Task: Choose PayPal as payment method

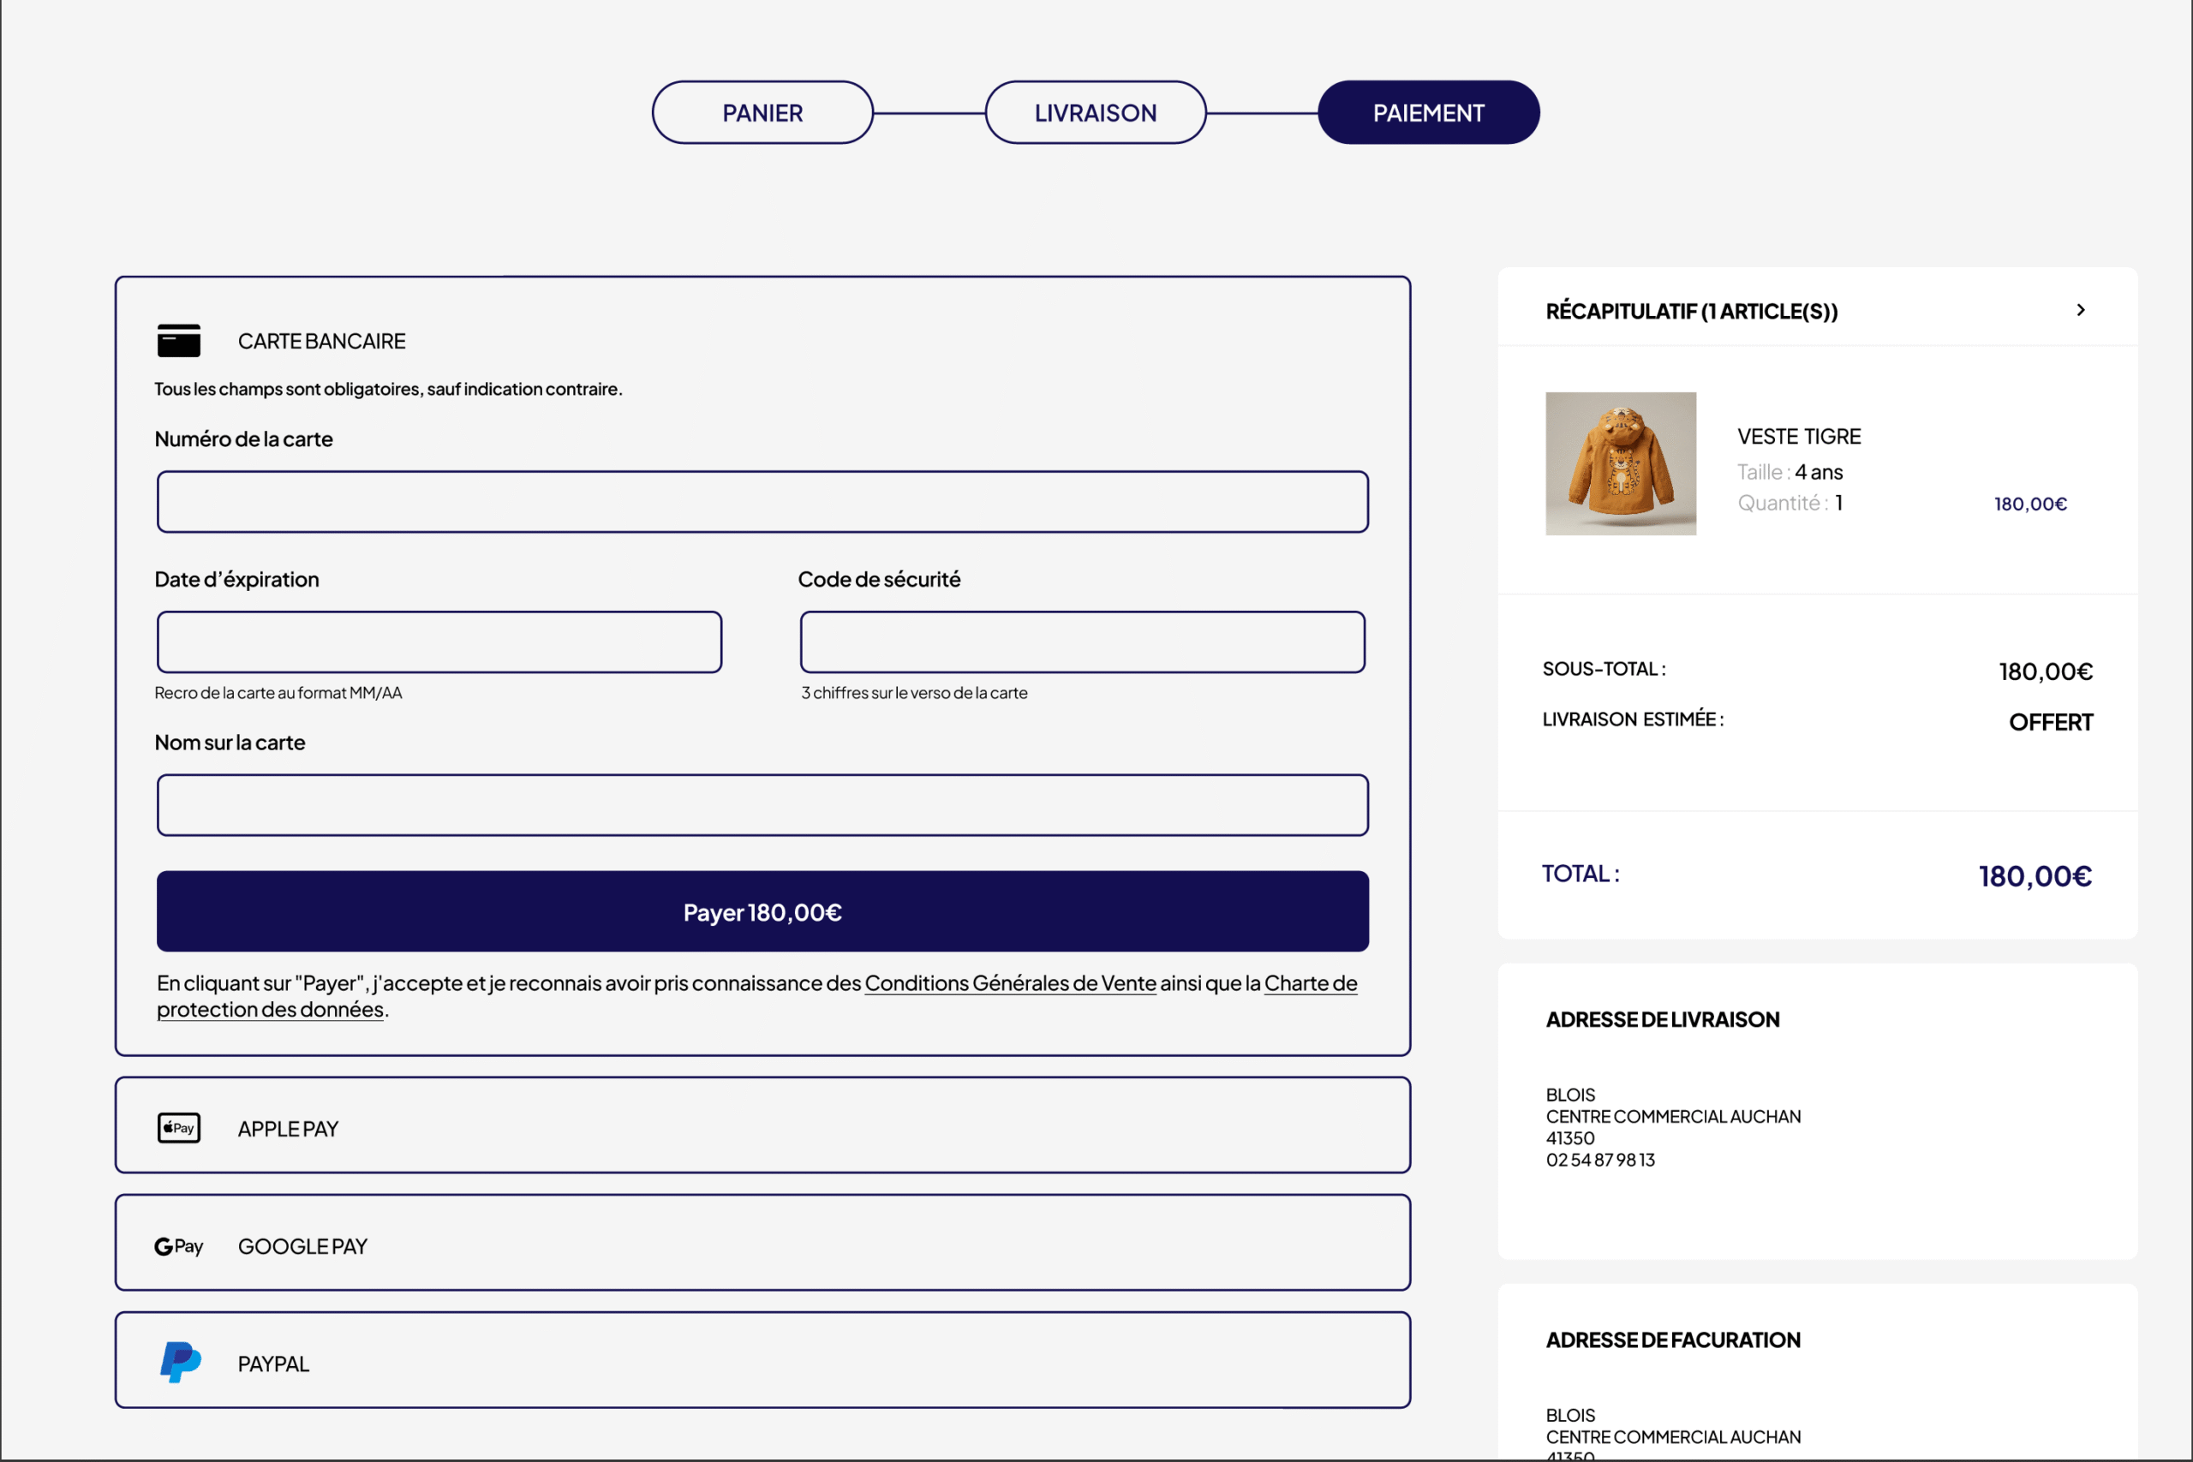Action: coord(761,1361)
